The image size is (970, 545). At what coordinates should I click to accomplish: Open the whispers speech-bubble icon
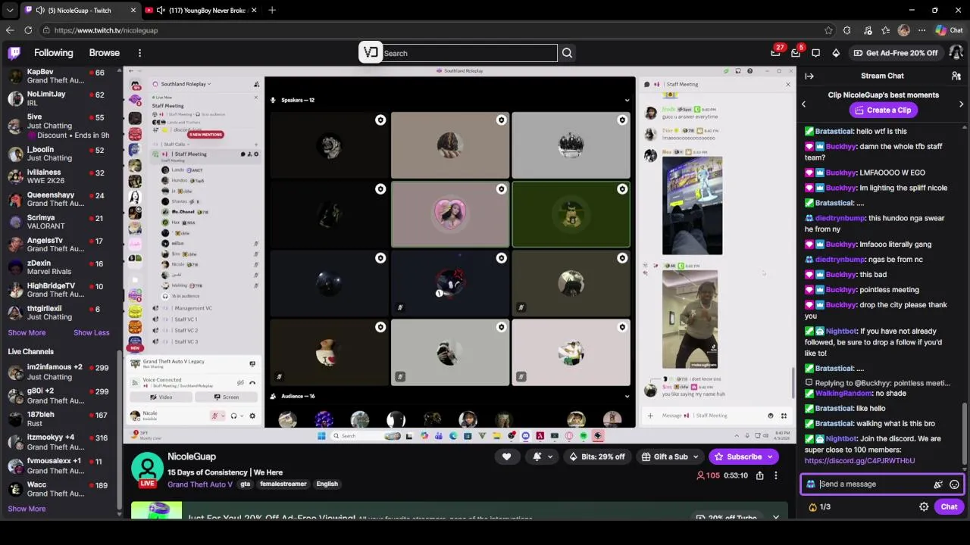[815, 53]
